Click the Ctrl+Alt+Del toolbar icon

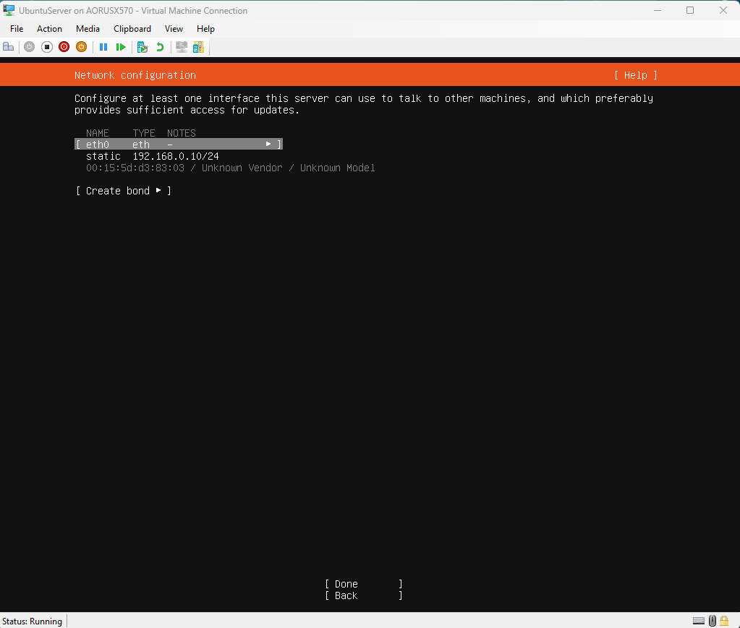(x=9, y=47)
